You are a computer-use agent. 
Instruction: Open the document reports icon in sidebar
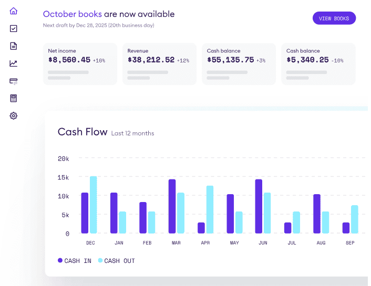pos(14,46)
